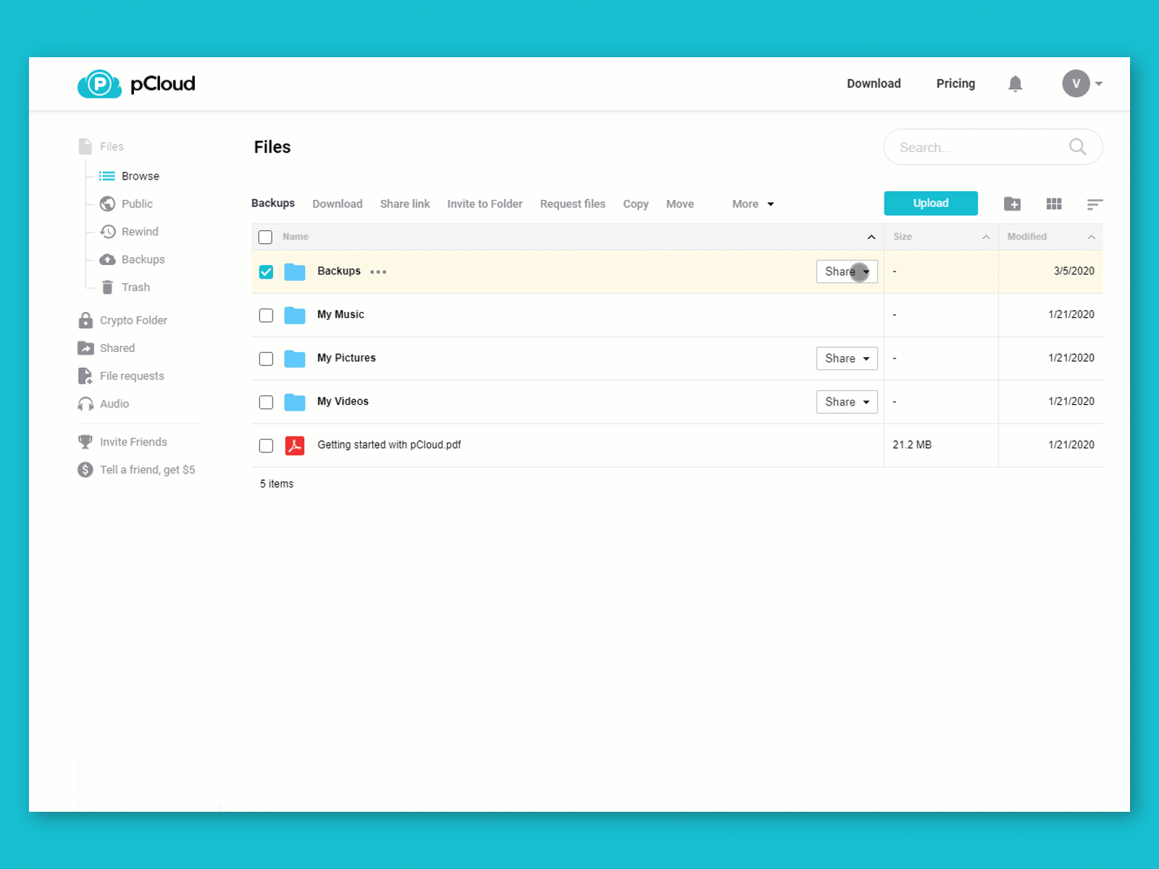Viewport: 1159px width, 869px height.
Task: Click the File requests document icon
Action: [x=85, y=376]
